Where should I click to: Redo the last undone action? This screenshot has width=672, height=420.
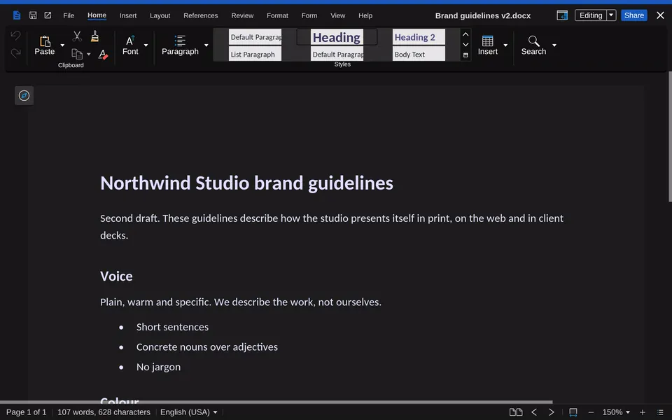coord(15,52)
